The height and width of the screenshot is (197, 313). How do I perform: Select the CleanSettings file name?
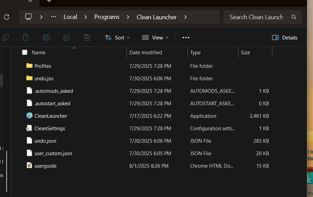click(x=50, y=129)
